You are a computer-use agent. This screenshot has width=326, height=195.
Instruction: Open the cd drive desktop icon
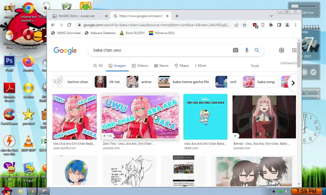click(28, 90)
